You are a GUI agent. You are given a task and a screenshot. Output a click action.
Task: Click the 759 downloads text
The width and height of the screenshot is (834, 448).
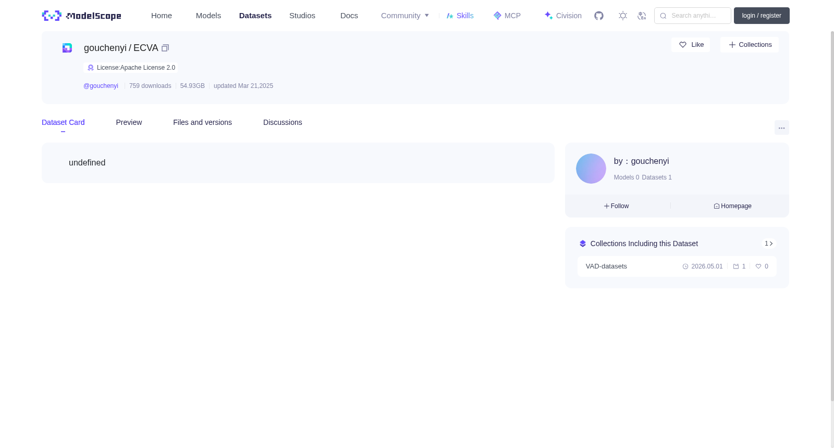click(x=150, y=86)
